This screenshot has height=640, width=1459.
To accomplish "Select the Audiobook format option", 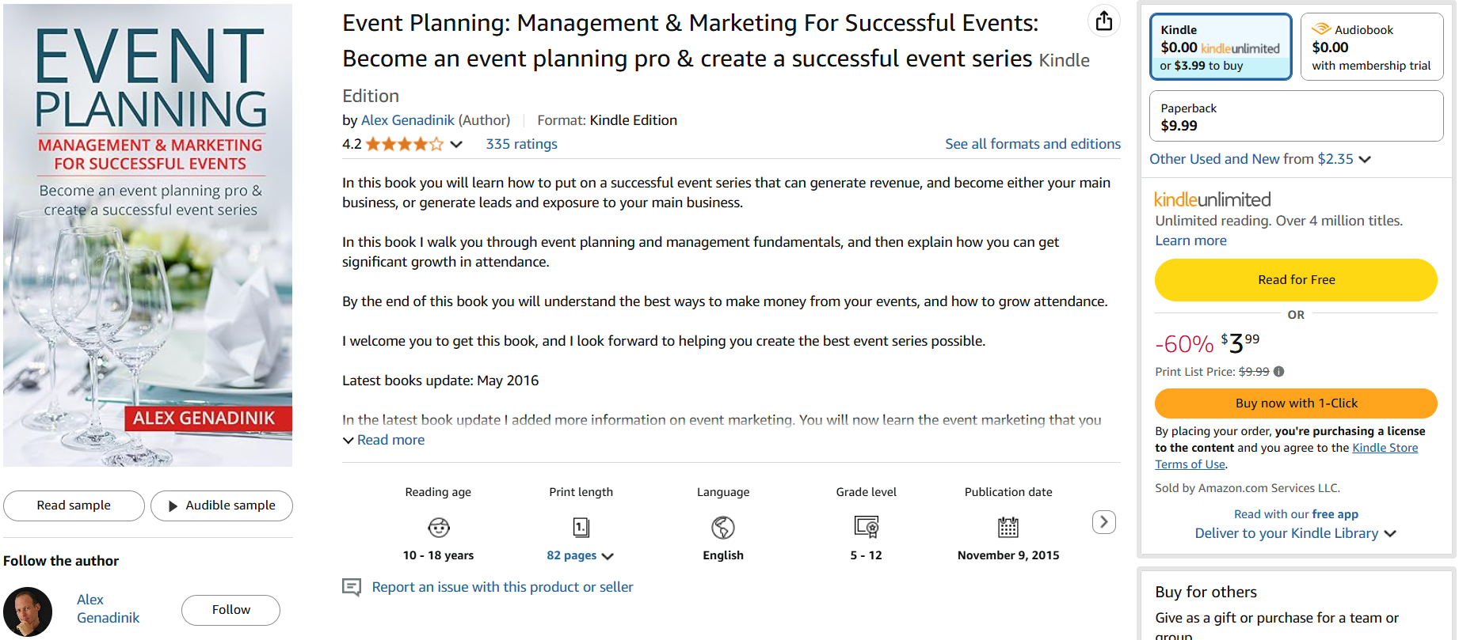I will coord(1372,47).
